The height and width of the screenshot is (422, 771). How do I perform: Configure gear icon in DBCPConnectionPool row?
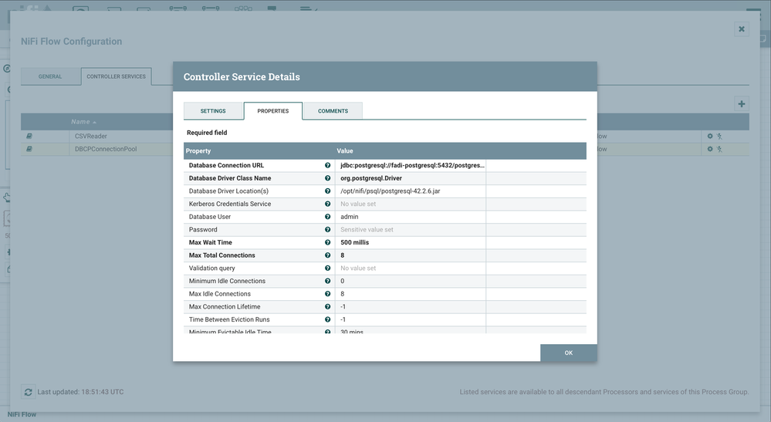pos(710,149)
